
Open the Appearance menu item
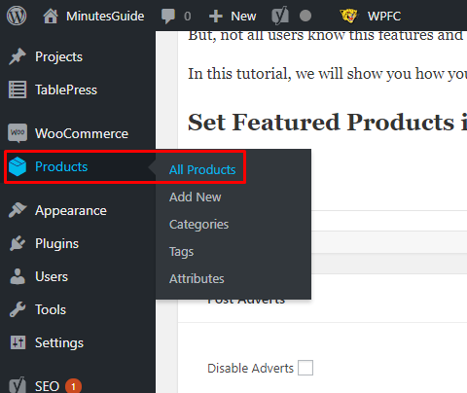pyautogui.click(x=71, y=211)
